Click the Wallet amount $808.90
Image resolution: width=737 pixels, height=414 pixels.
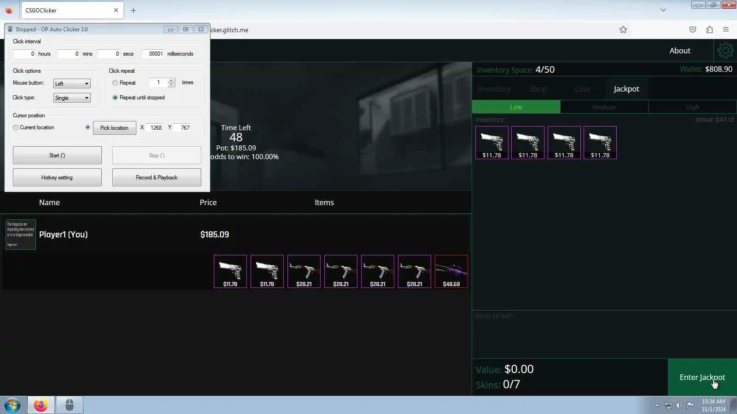click(719, 69)
